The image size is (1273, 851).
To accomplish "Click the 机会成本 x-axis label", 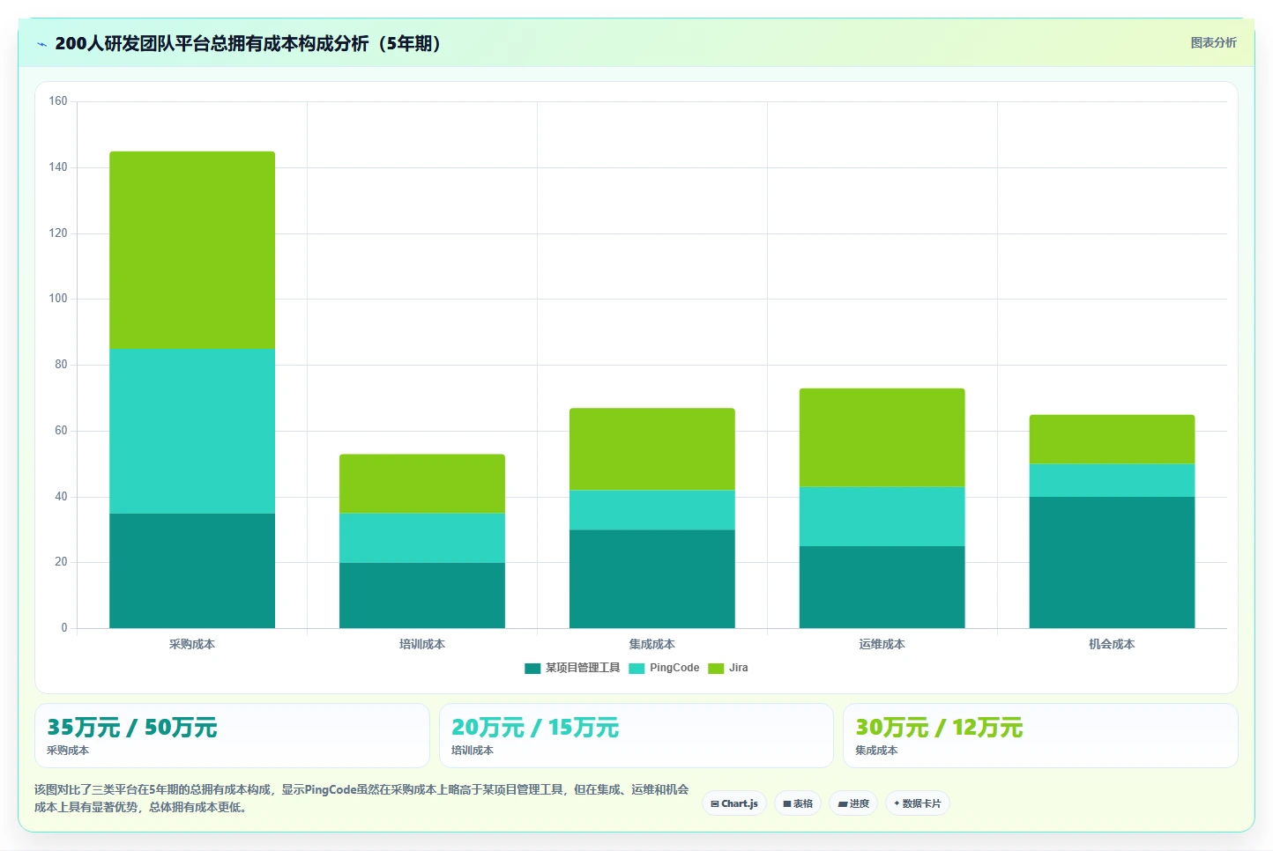I will point(1112,644).
